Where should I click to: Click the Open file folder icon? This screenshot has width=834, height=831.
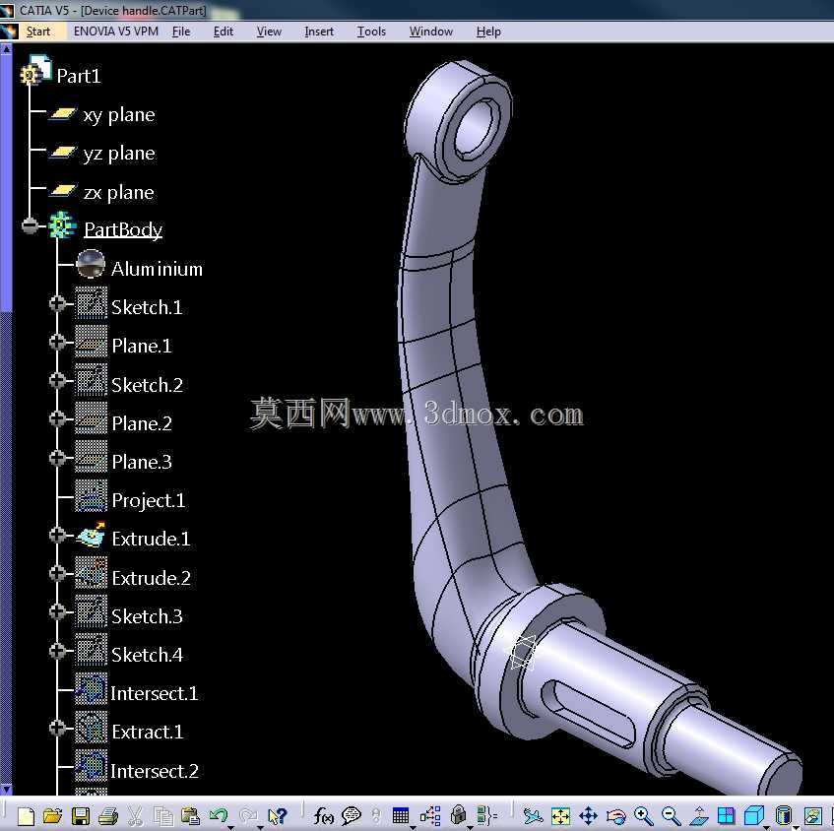pos(52,815)
